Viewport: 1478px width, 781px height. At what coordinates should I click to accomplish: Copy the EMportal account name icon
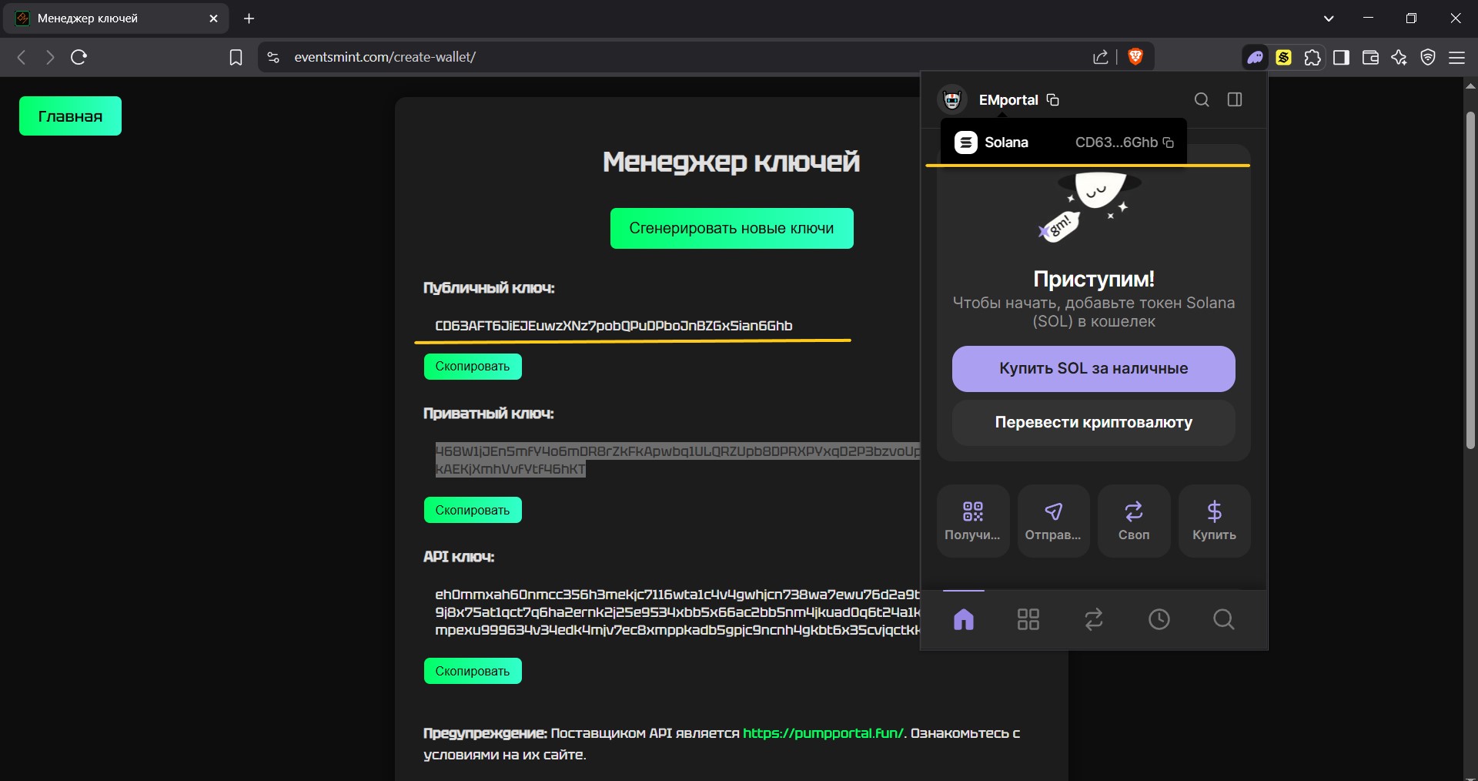pos(1053,100)
